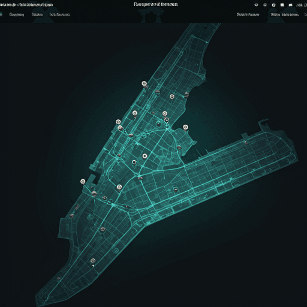The height and width of the screenshot is (307, 307).
Task: Select the white pin on the small peninsula in the bay
Action: (185, 127)
